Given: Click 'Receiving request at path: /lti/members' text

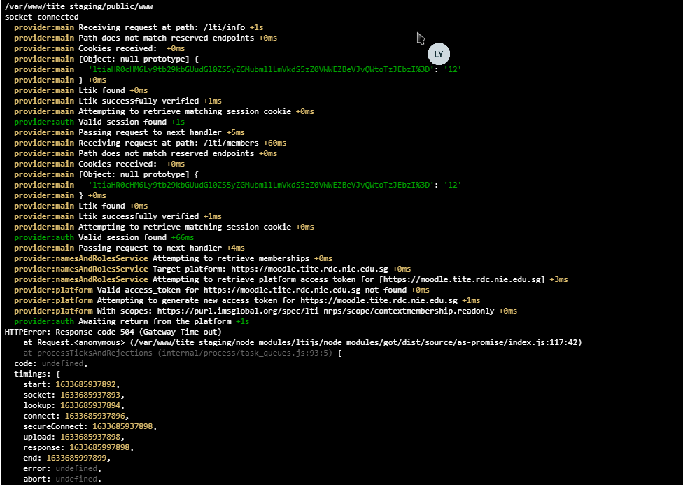Looking at the screenshot, I should point(169,143).
